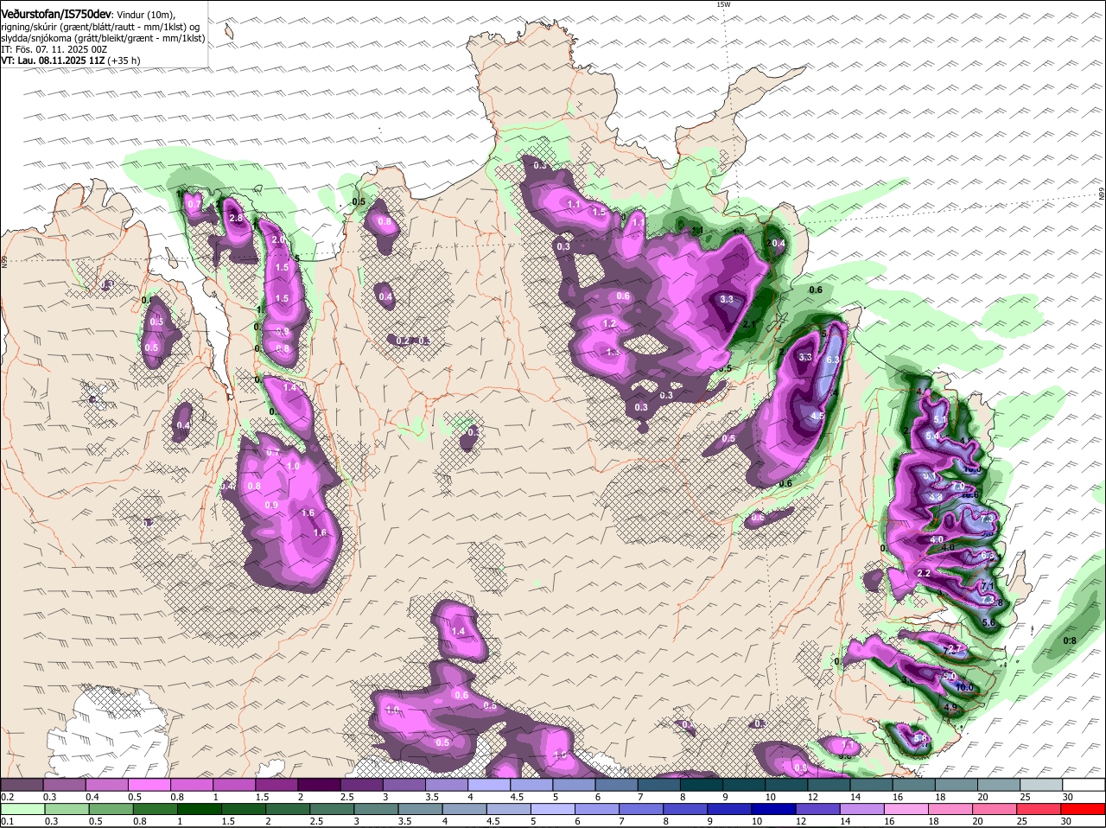This screenshot has width=1106, height=828.
Task: Click the 'VT: Lau. 08.11.2025 11Z (+35 h)' line
Action: [x=71, y=61]
